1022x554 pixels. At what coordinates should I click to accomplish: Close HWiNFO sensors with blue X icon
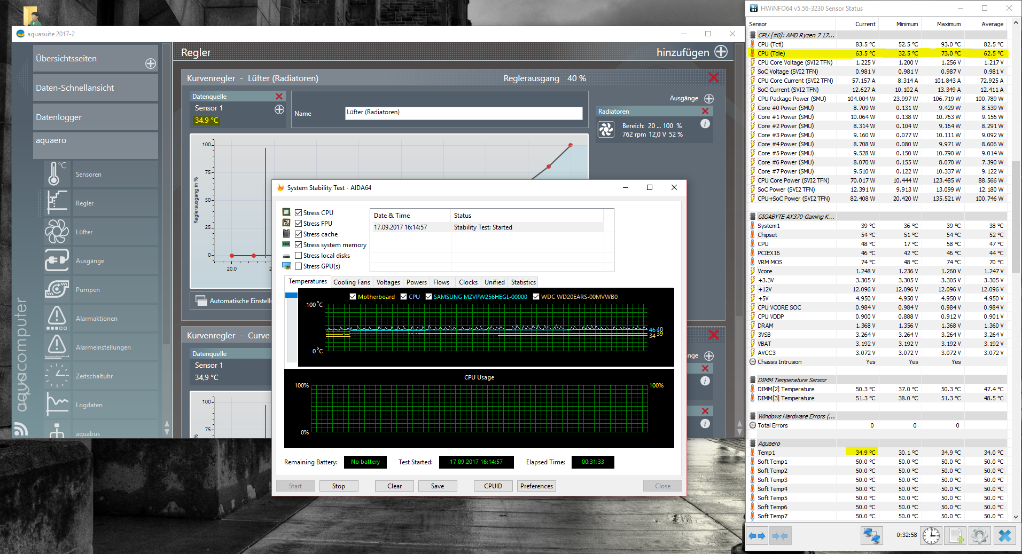coord(1004,536)
